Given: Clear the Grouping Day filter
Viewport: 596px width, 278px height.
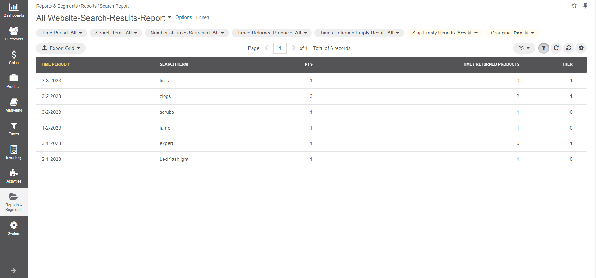Looking at the screenshot, I should click(x=526, y=33).
